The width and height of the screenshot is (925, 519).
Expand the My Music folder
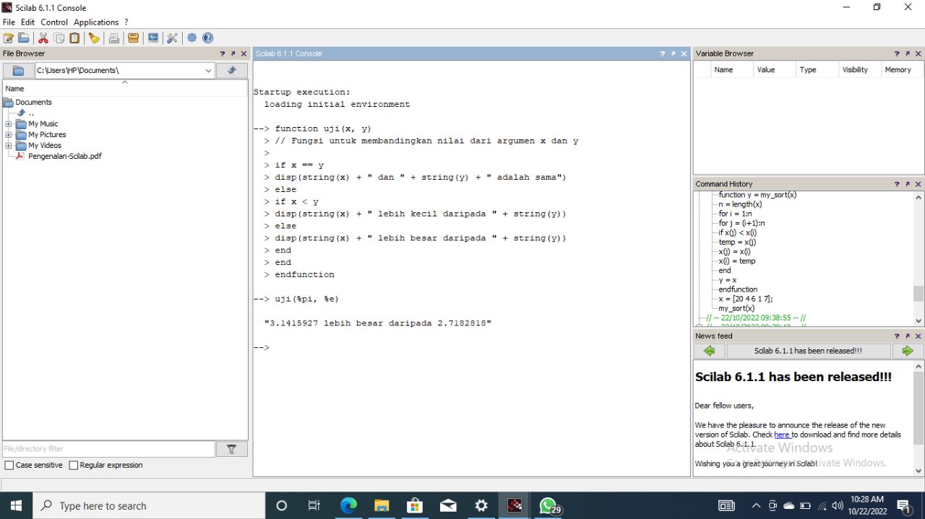(x=9, y=124)
